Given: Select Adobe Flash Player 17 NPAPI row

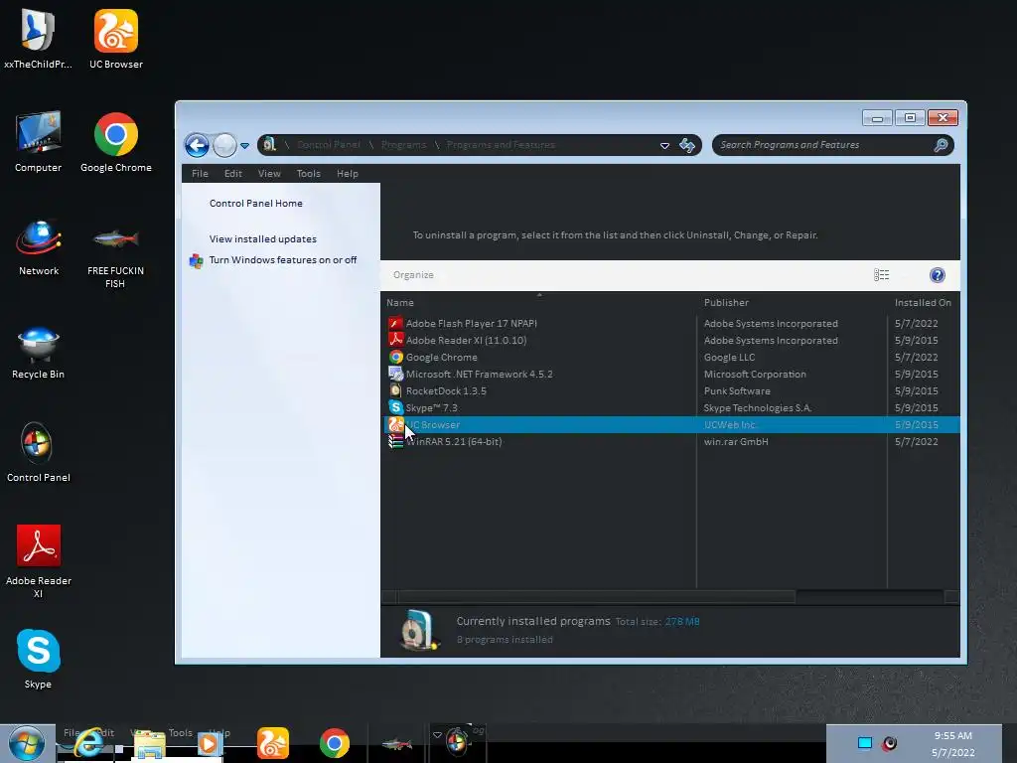Looking at the screenshot, I should (x=670, y=323).
